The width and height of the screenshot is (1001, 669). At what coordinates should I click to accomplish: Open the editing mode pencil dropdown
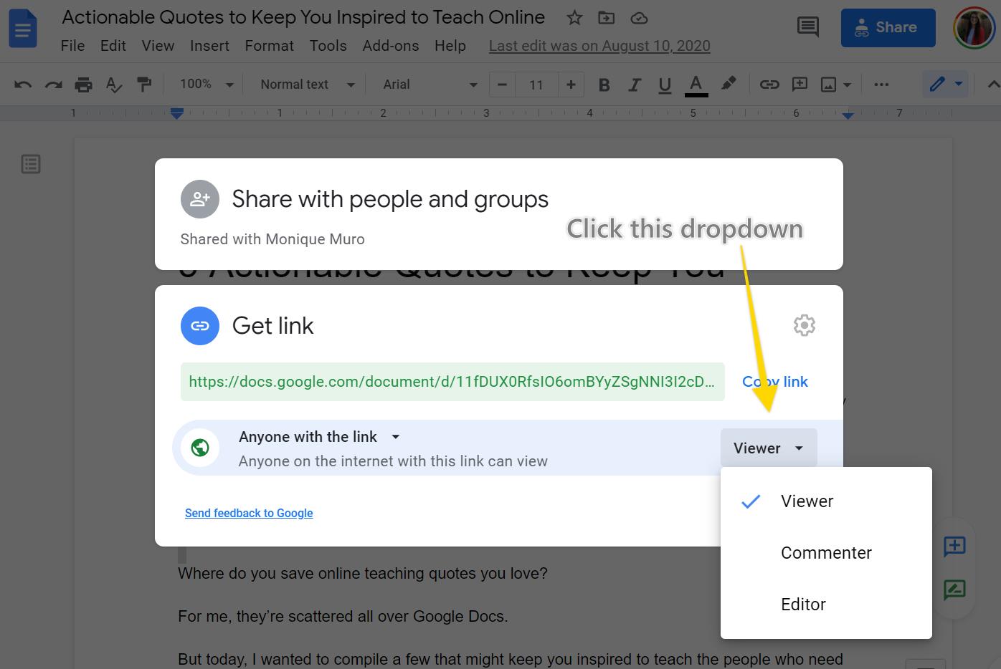point(946,85)
